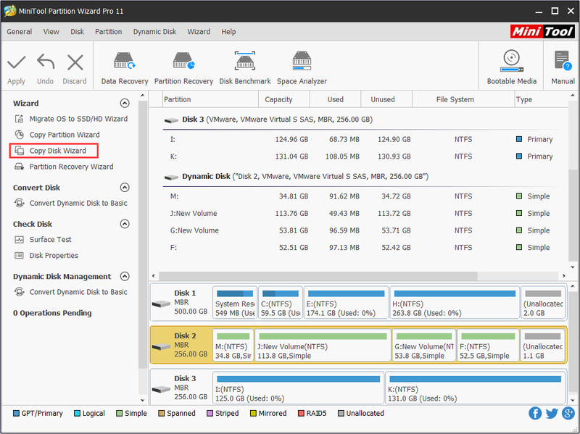Collapse Dynamic Disk Management section
580x434 pixels.
125,276
